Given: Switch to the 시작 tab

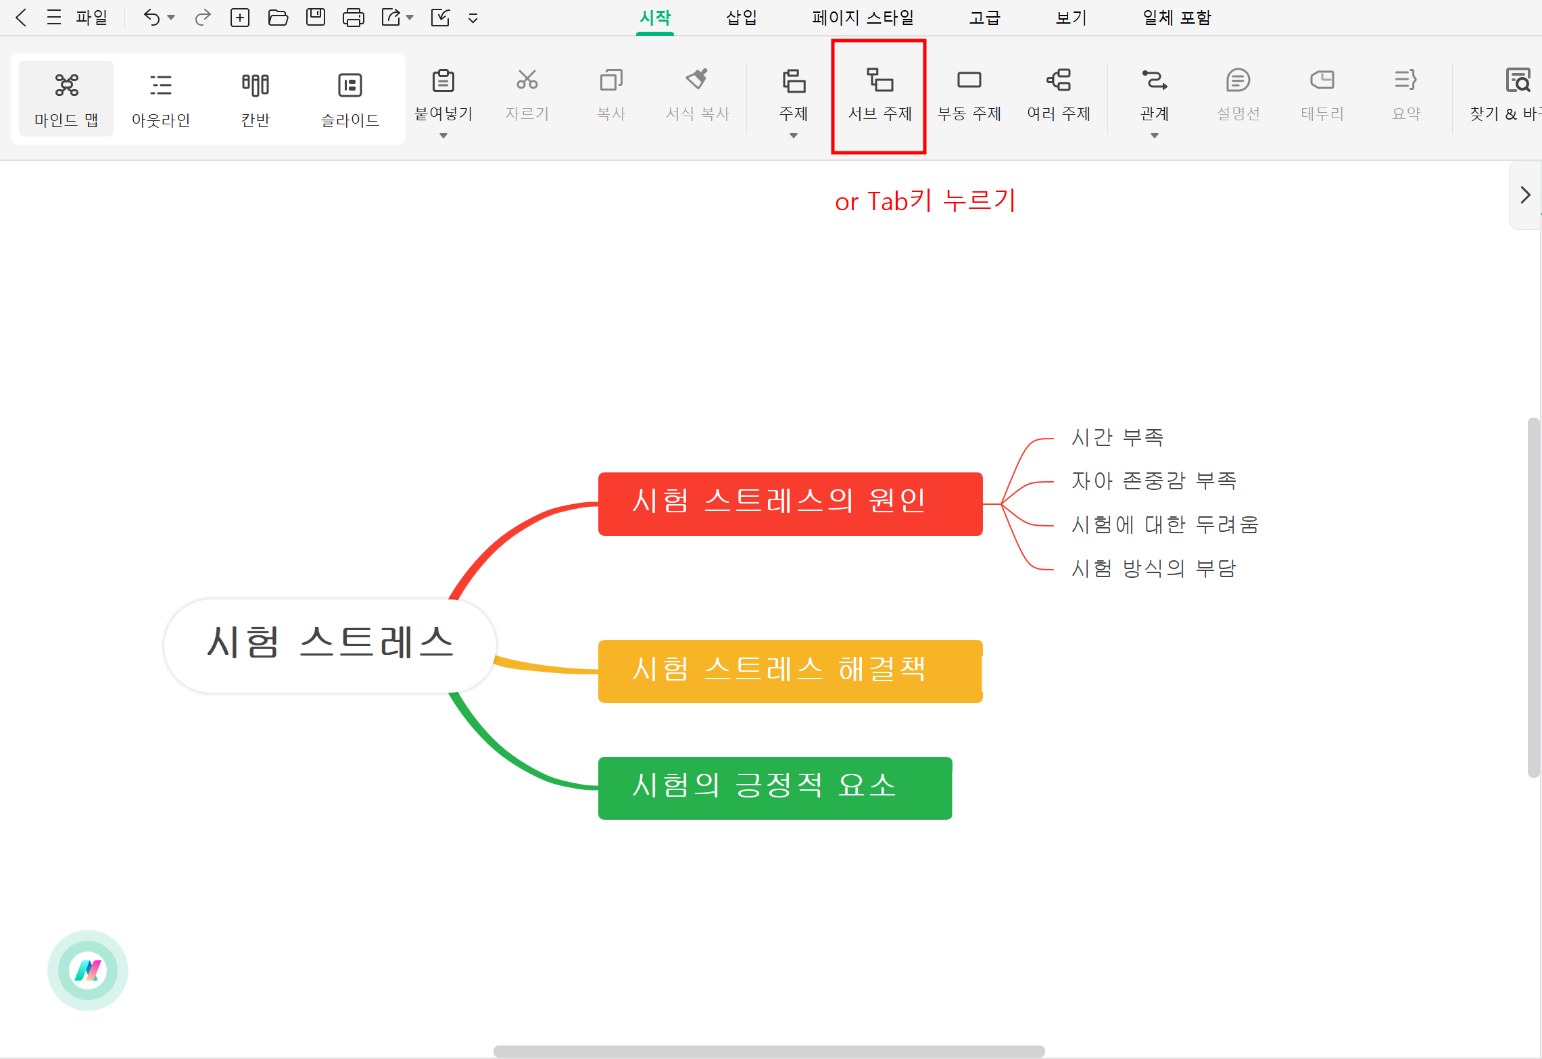Looking at the screenshot, I should coord(655,18).
